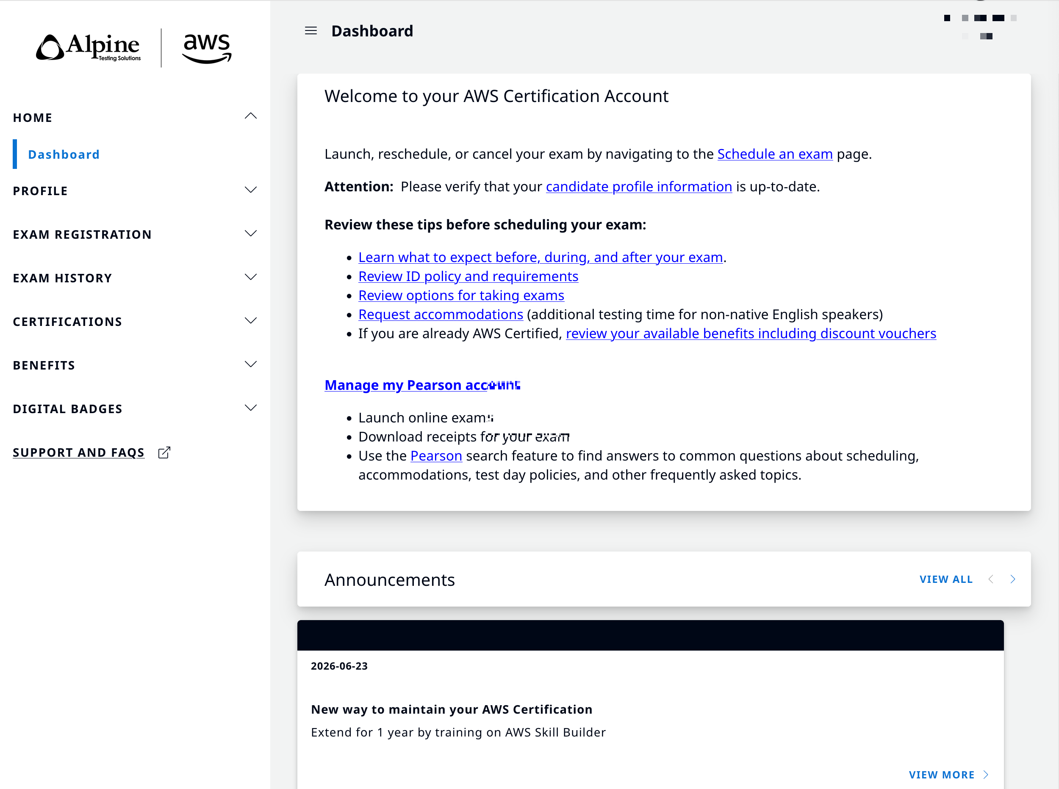
Task: Toggle the hamburger menu icon beside Dashboard
Action: pos(310,31)
